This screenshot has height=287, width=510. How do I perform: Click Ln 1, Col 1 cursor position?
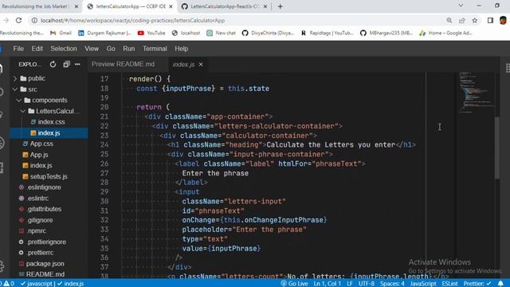pyautogui.click(x=328, y=284)
